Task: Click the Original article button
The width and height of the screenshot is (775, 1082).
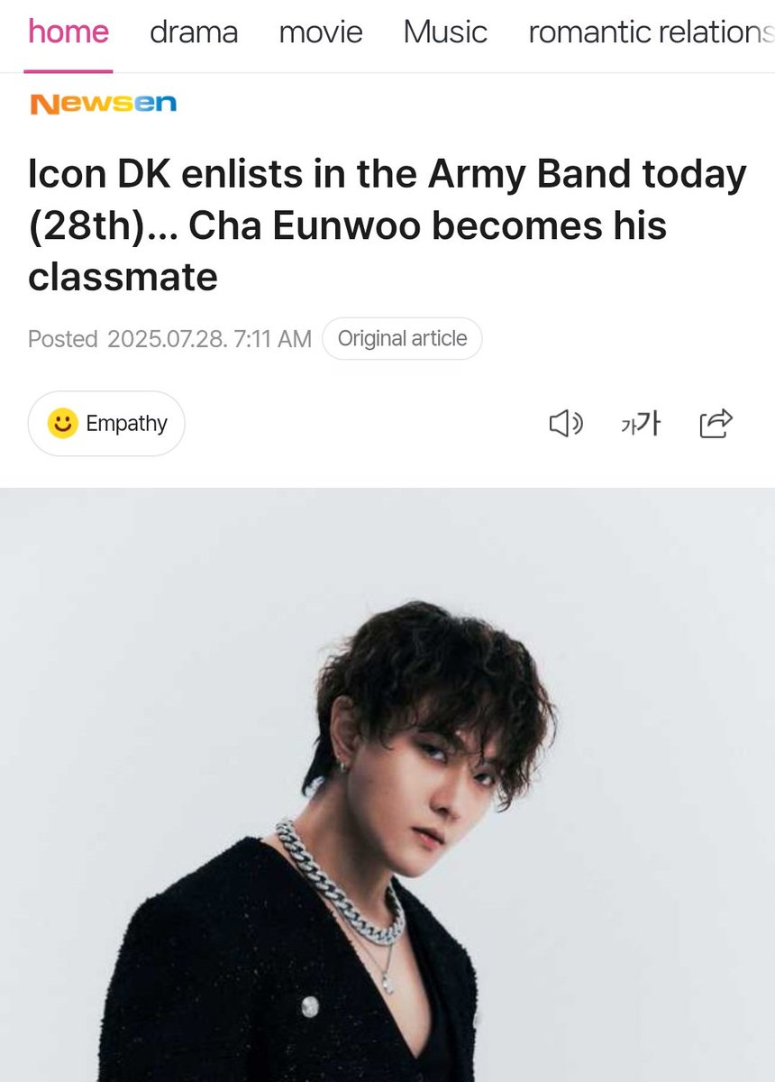Action: (402, 339)
